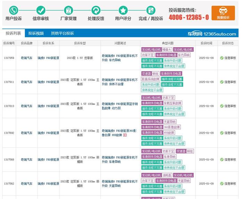The height and width of the screenshot is (199, 243).
Task: Click green status icon for complaint 1317562
Action: pyautogui.click(x=222, y=184)
